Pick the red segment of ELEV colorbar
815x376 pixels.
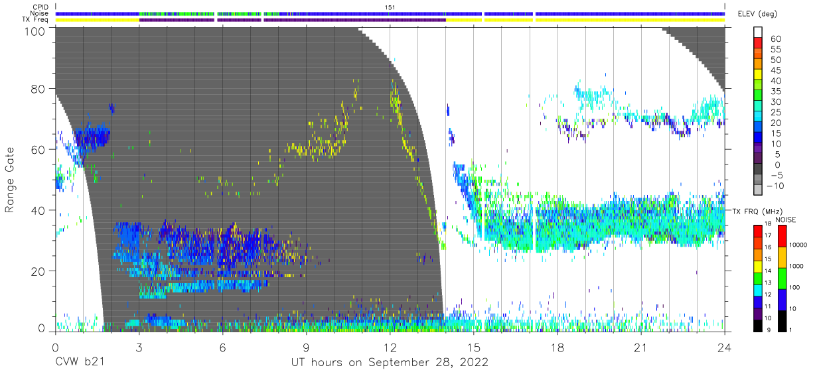757,42
